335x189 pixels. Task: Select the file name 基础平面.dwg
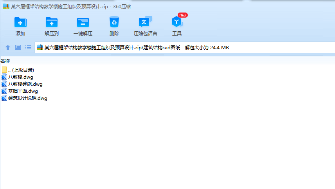click(23, 91)
